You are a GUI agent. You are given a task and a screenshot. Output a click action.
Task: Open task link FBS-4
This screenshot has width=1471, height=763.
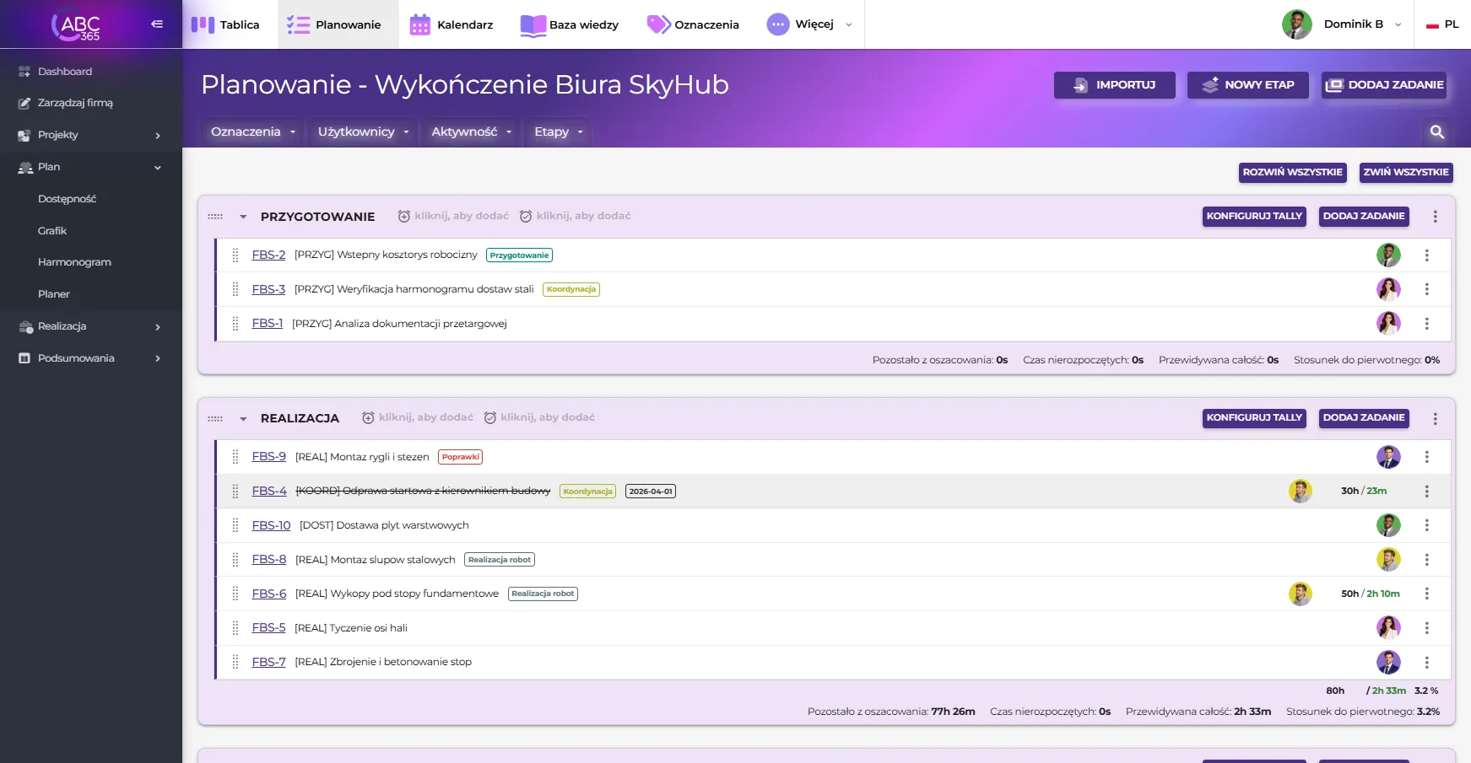tap(269, 491)
